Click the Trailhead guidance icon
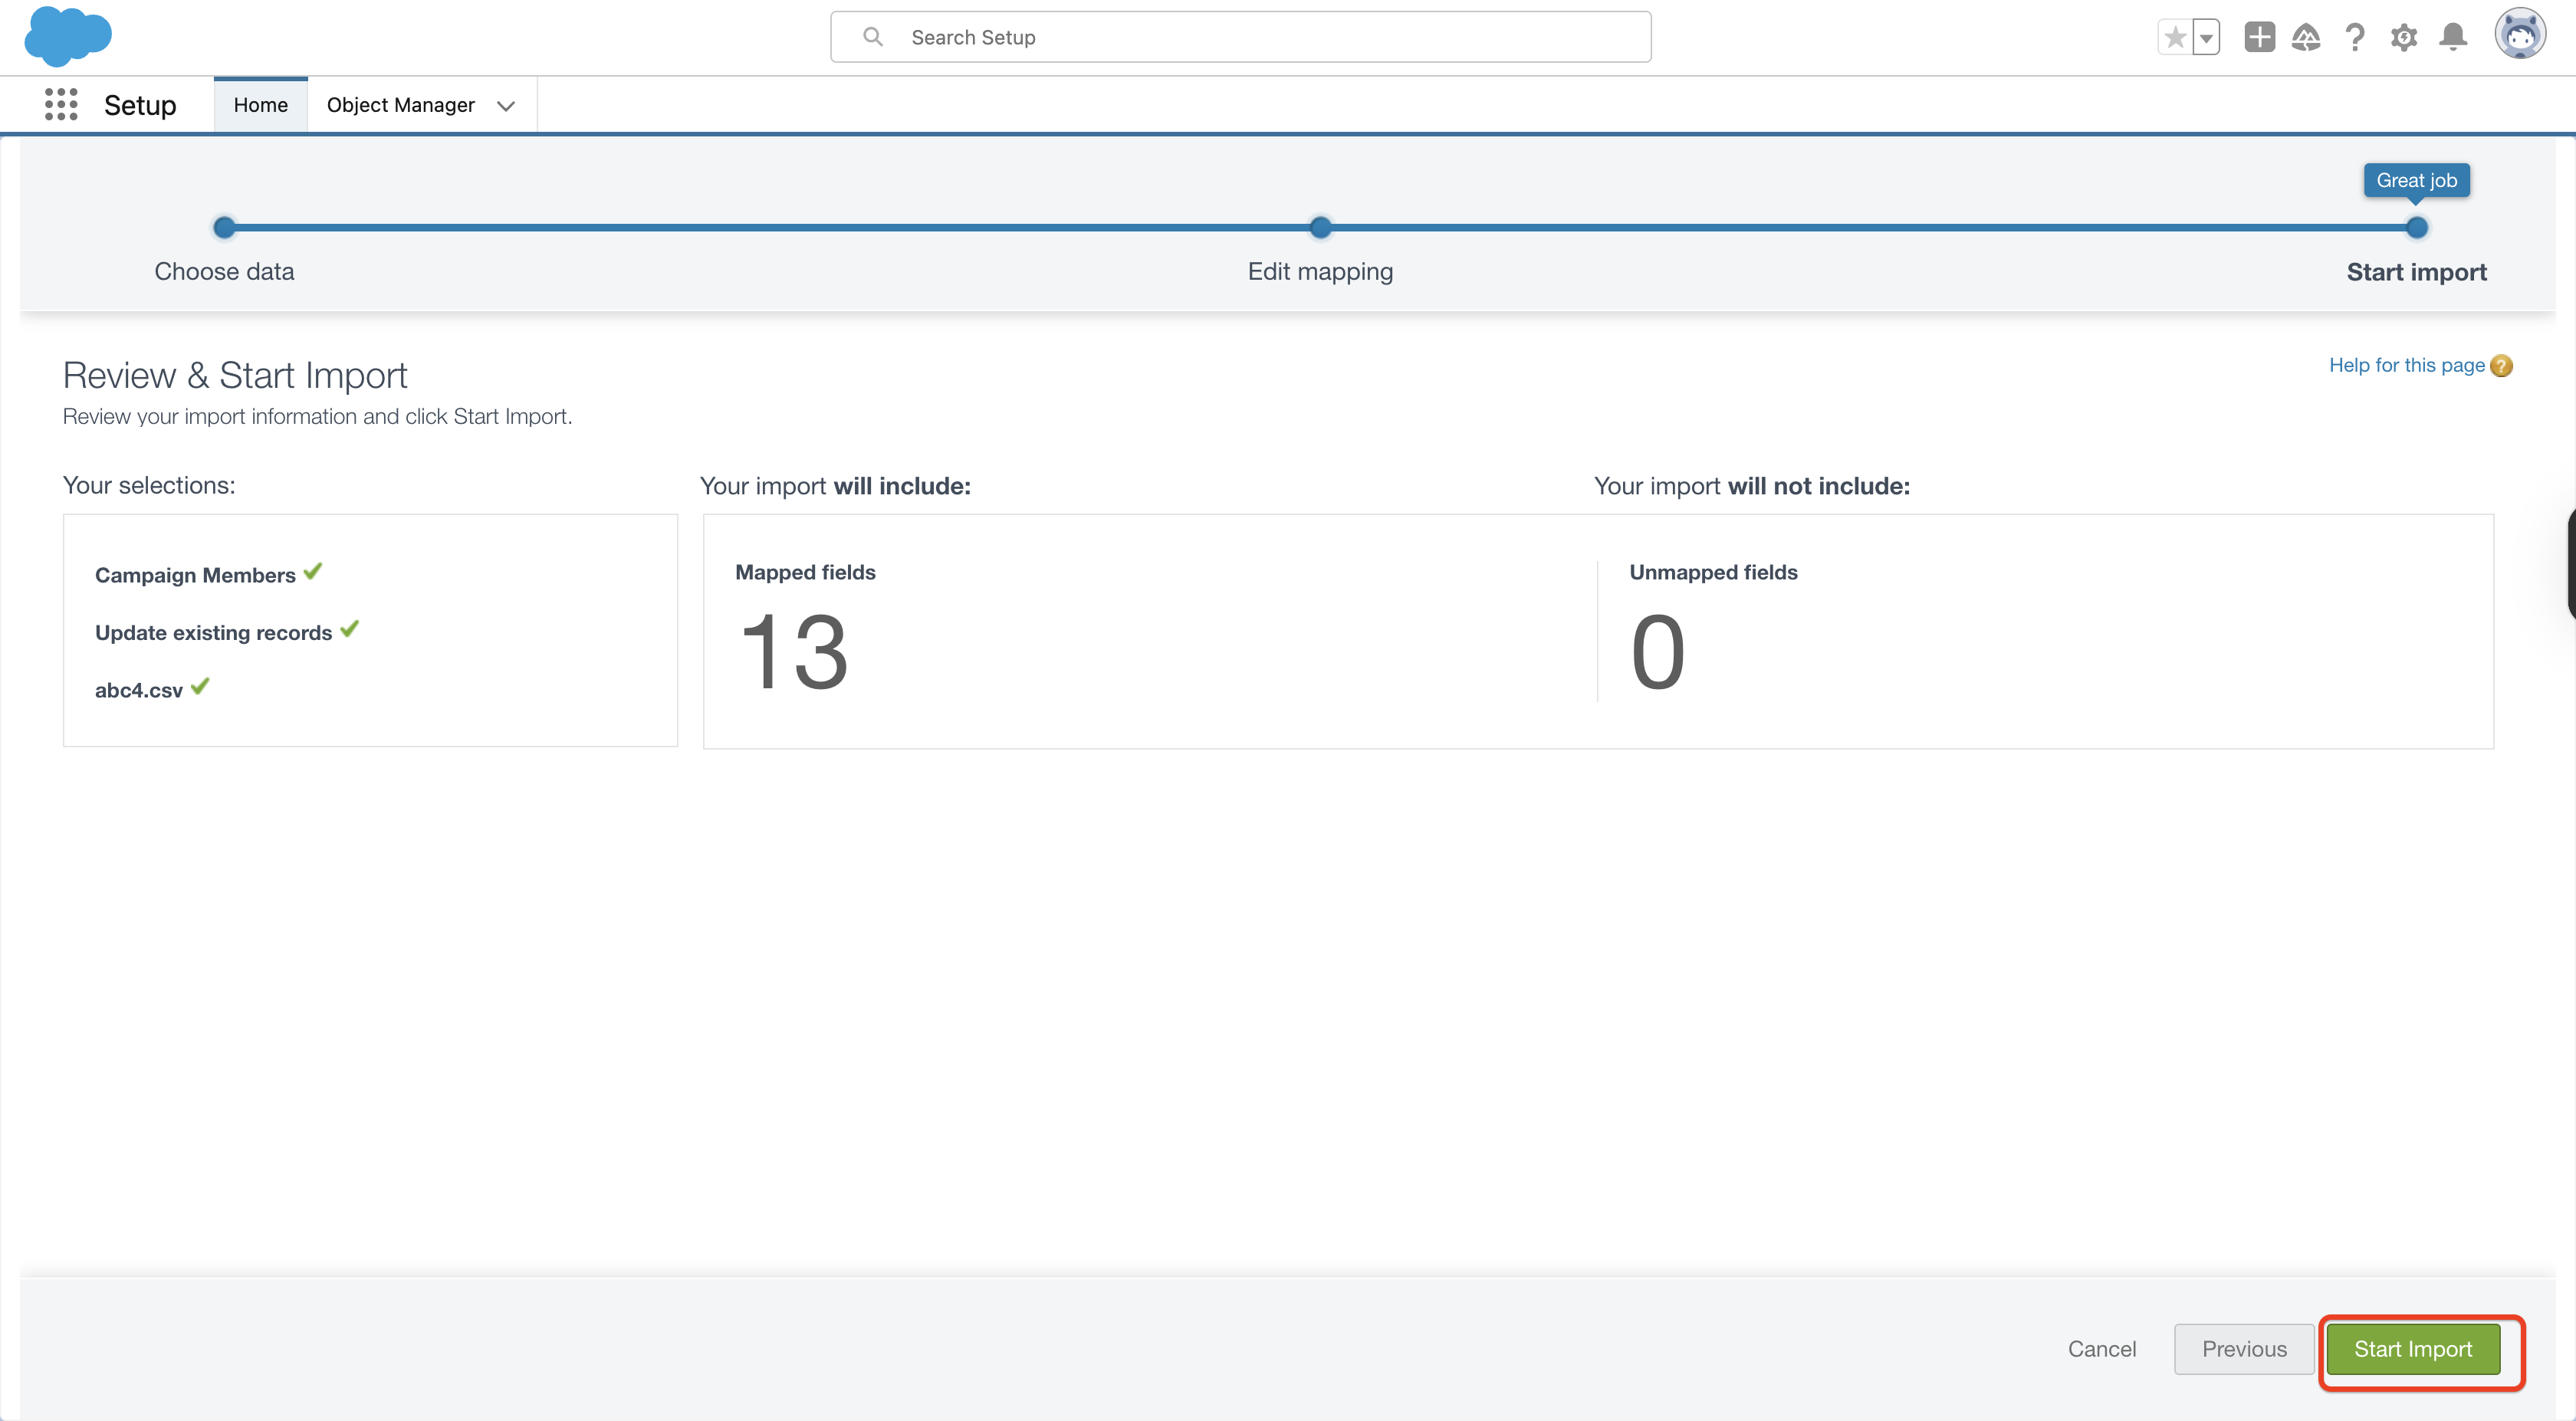The image size is (2576, 1421). tap(2306, 38)
